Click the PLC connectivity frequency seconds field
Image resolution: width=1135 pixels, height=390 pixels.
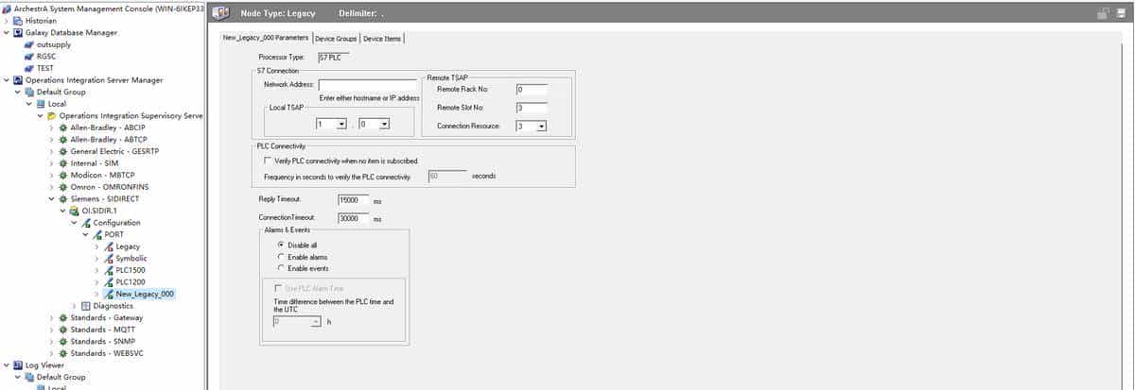447,176
